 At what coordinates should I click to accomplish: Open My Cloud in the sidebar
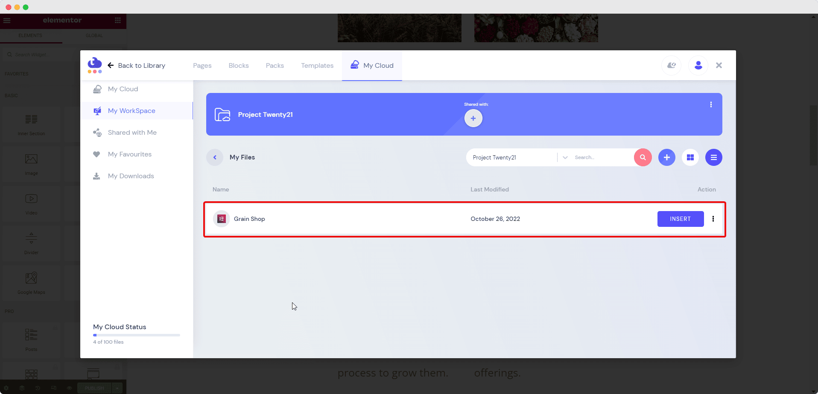137,89
